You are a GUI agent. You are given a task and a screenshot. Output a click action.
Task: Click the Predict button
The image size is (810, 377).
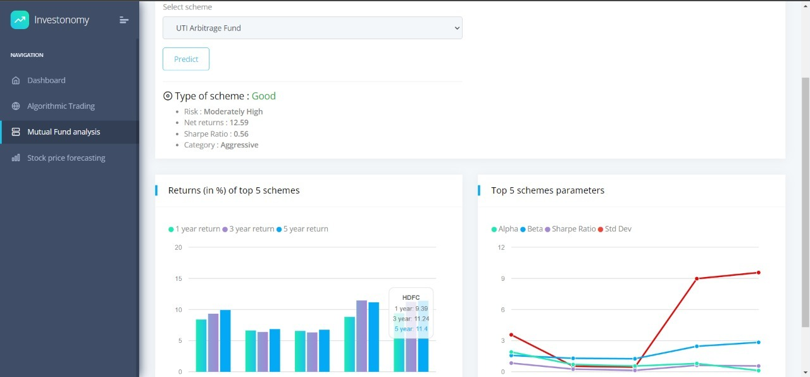point(186,59)
